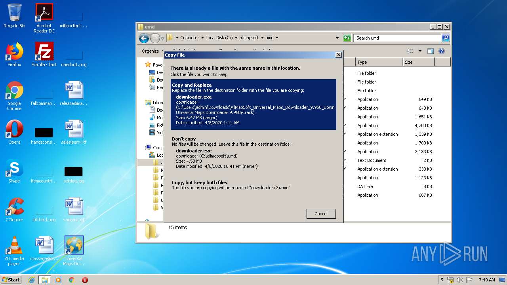The width and height of the screenshot is (507, 285).
Task: Select the setdog.jpg desktop file
Action: point(74,174)
